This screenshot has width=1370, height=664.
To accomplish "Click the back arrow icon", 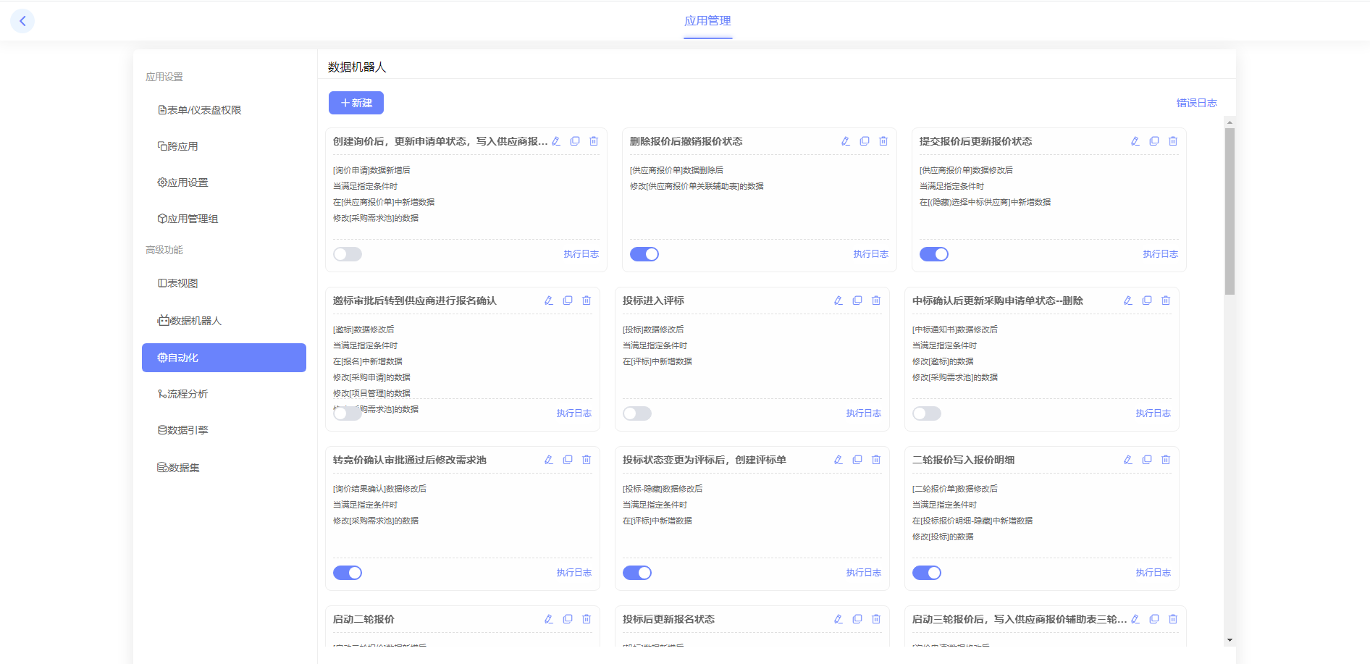I will point(22,21).
